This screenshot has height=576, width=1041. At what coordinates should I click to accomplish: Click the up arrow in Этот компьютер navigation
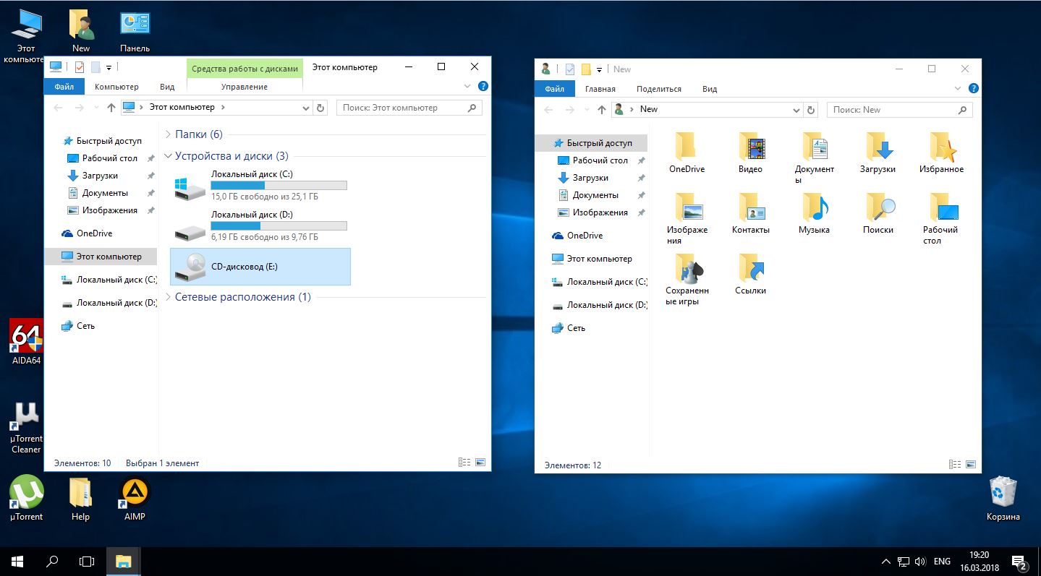point(111,108)
